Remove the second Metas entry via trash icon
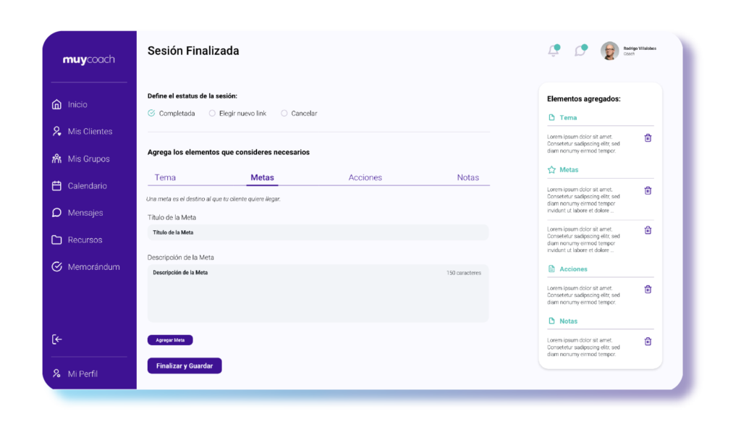 [x=648, y=230]
